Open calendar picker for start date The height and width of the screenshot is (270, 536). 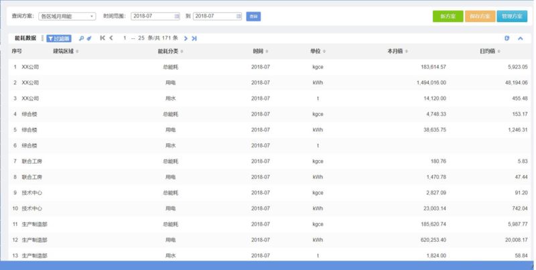(176, 15)
